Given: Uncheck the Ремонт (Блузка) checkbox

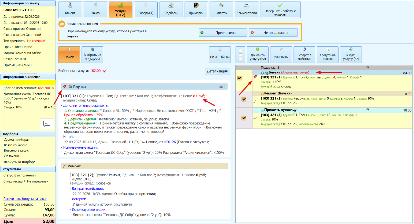Looking at the screenshot, I should click(244, 99).
